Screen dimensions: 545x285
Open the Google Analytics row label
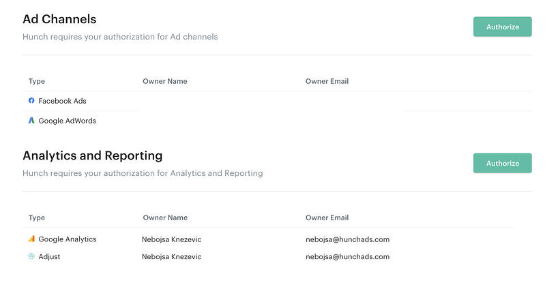point(67,239)
